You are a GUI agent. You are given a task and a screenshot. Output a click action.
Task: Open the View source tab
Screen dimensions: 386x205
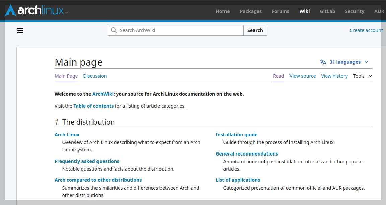coord(303,76)
